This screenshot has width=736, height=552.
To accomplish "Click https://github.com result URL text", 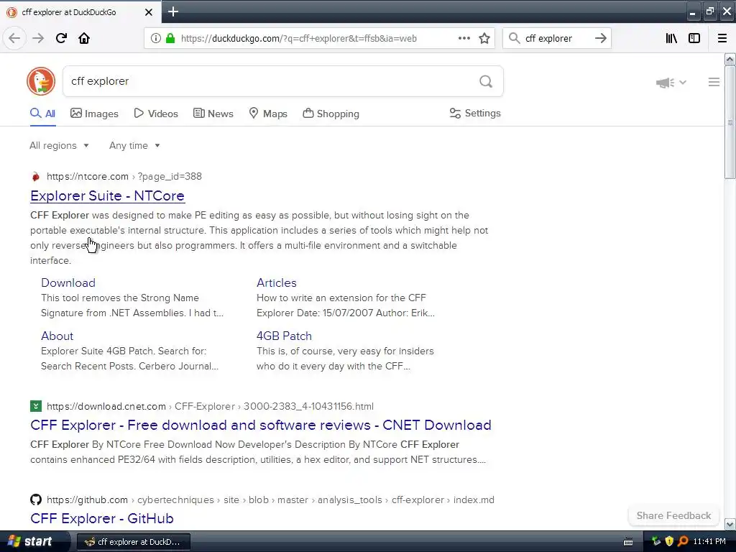I will pyautogui.click(x=87, y=500).
